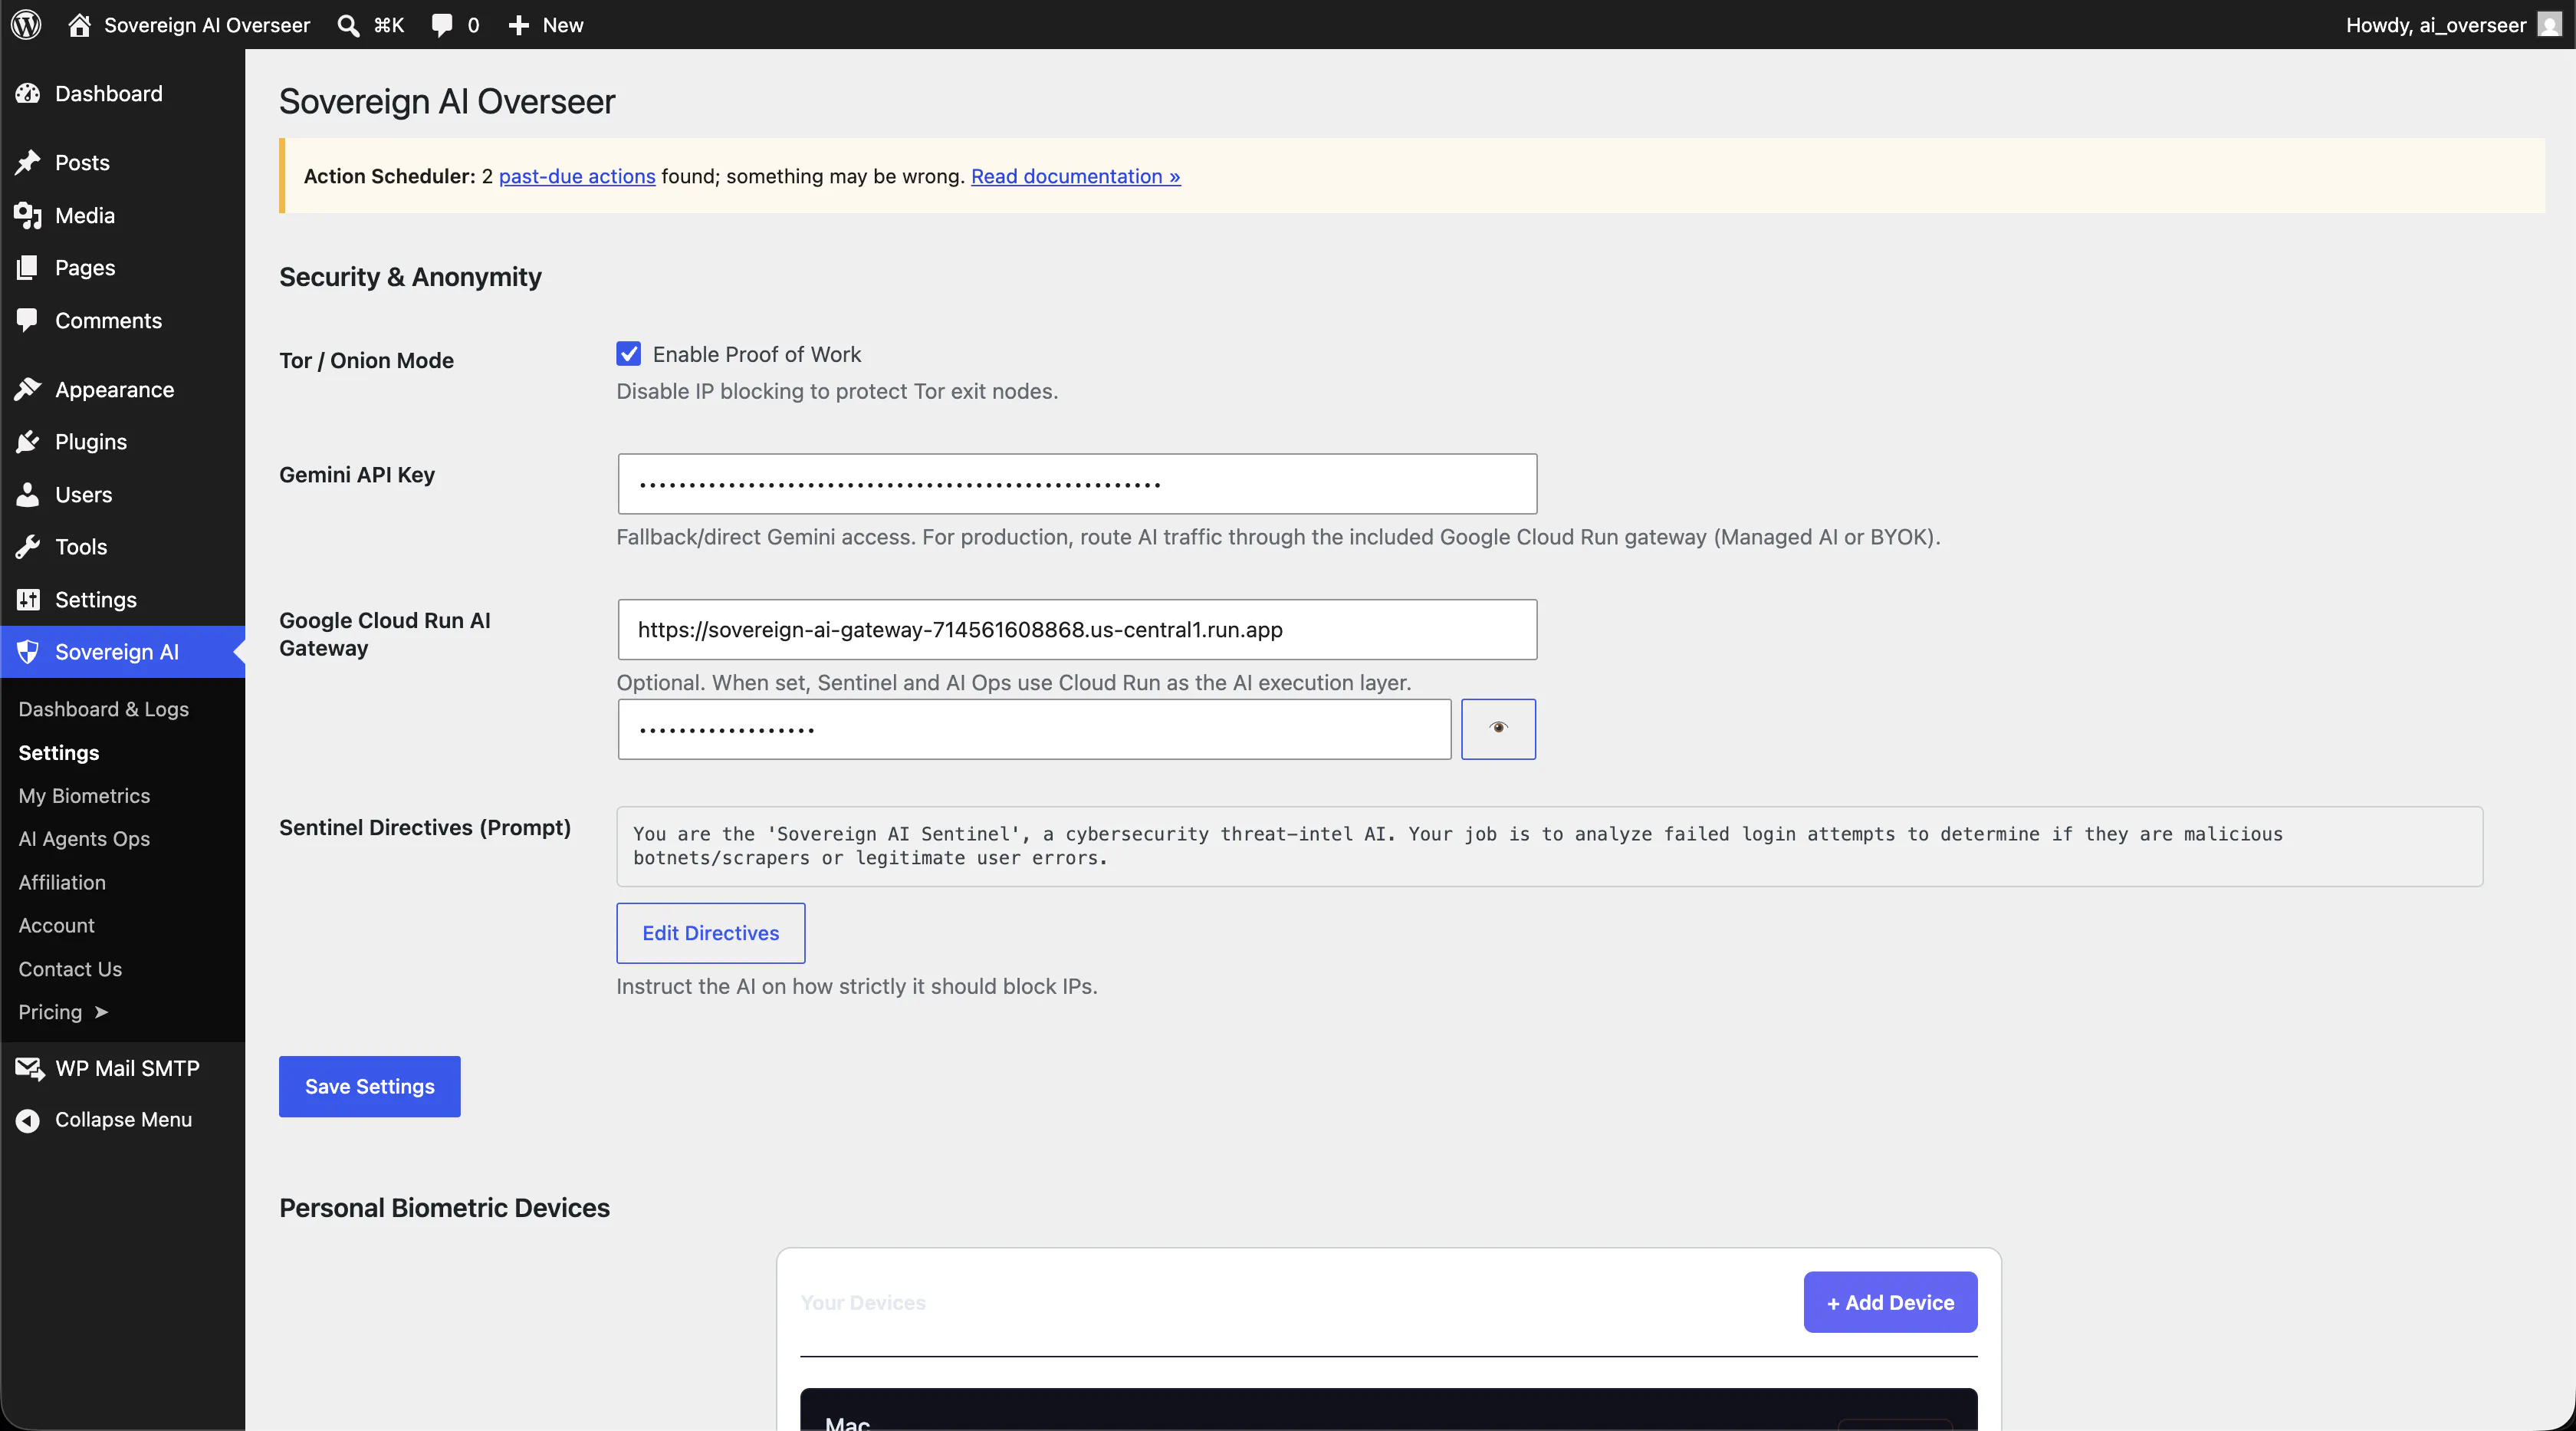This screenshot has width=2576, height=1431.
Task: Click the plus icon next to New
Action: click(518, 25)
